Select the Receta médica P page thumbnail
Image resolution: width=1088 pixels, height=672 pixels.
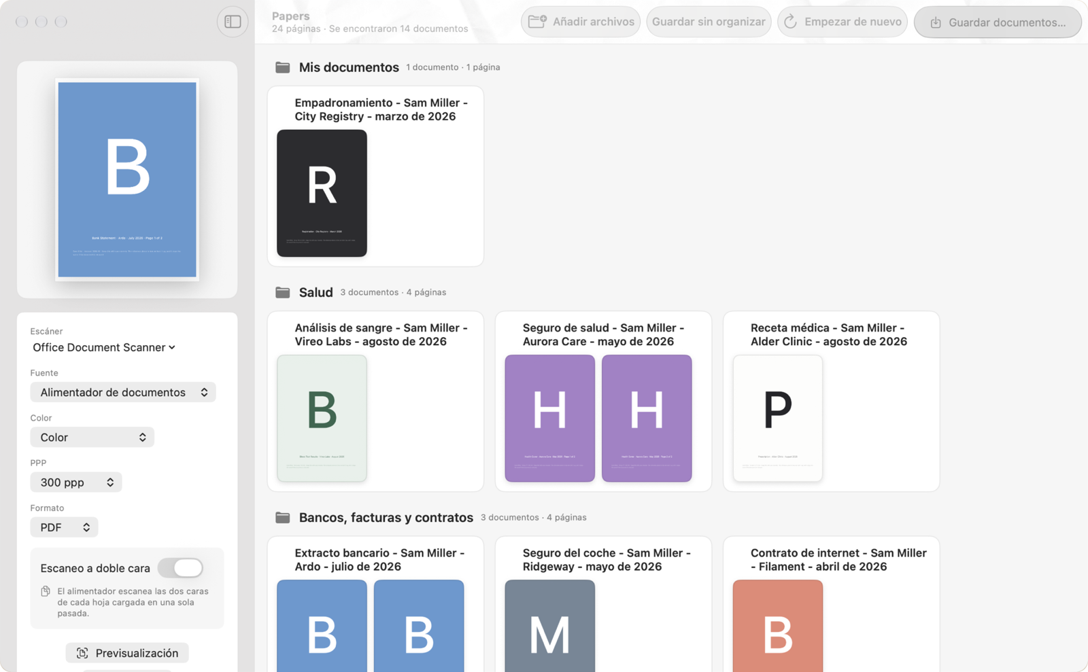tap(778, 418)
